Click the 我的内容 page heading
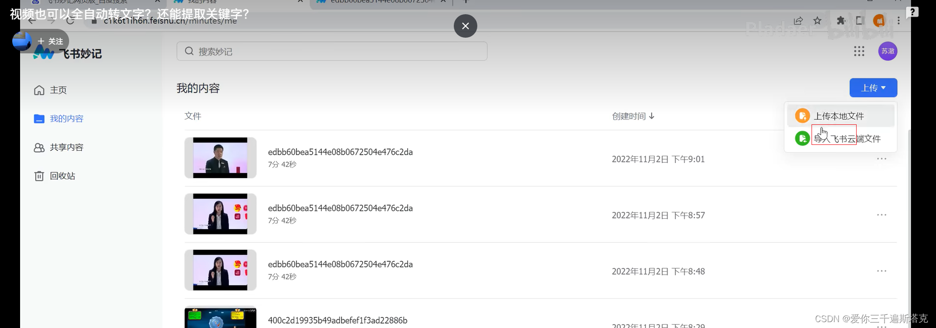 (198, 88)
